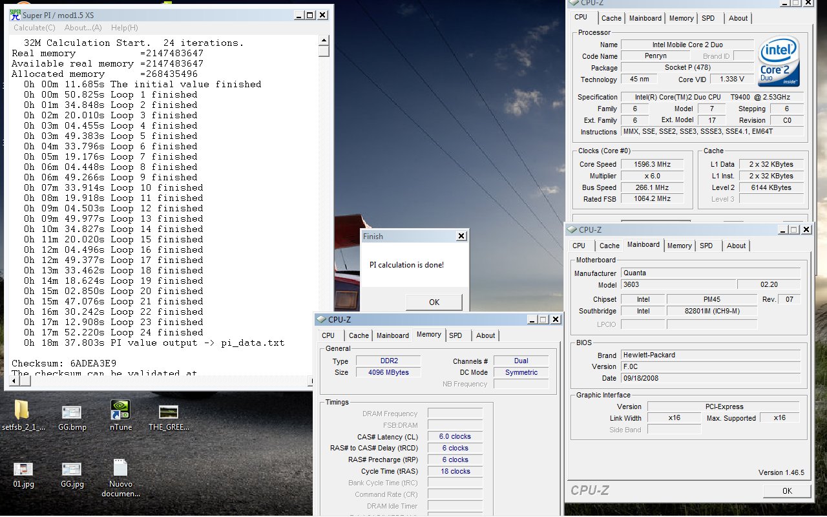The width and height of the screenshot is (827, 517).
Task: Click the memory Type value 'DDR2'
Action: 388,361
